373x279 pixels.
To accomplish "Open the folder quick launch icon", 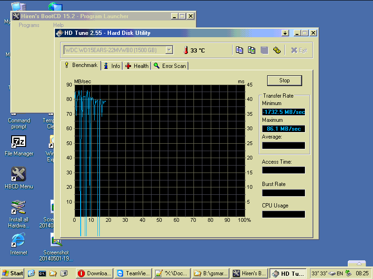I will pyautogui.click(x=53, y=273).
